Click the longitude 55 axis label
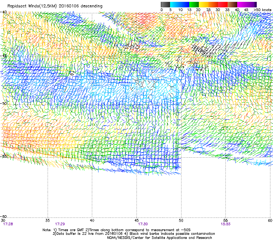The width and height of the screenshot is (273, 240). (x=225, y=220)
